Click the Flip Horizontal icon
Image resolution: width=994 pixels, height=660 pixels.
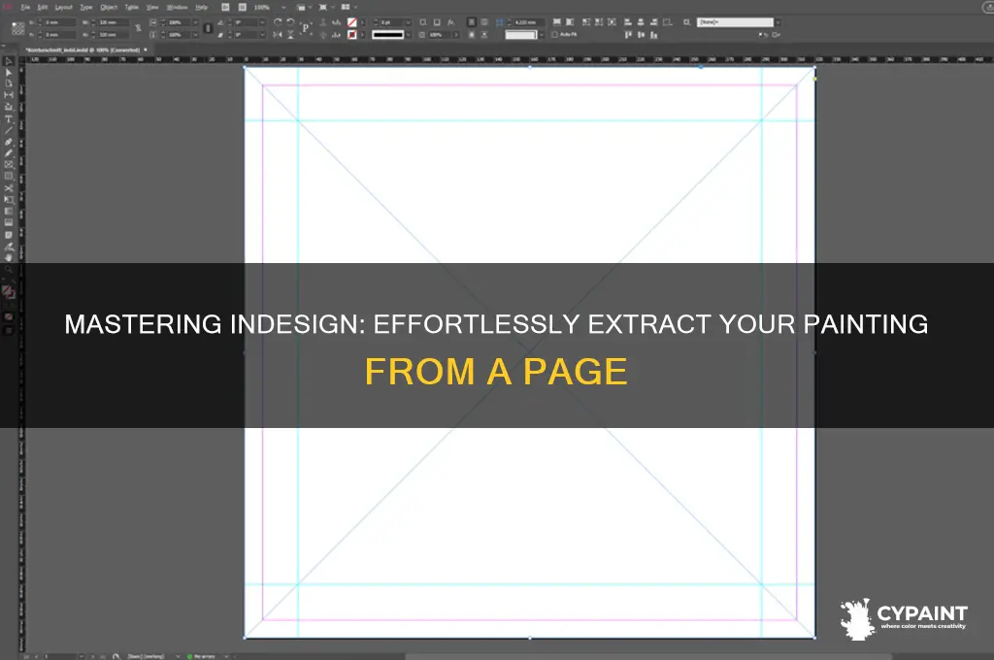coord(278,35)
